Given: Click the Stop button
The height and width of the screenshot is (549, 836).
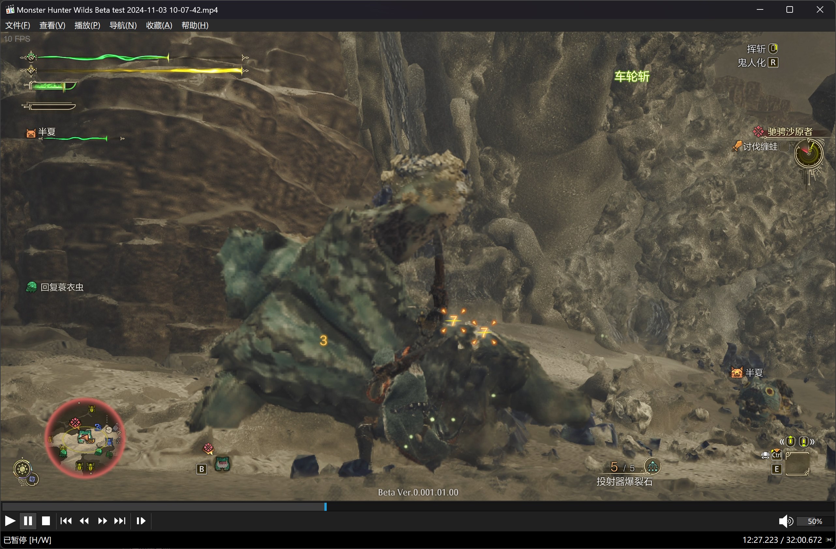Looking at the screenshot, I should click(x=46, y=521).
